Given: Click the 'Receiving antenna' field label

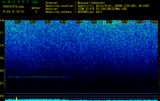Looking at the screenshot, I should (x=59, y=12).
